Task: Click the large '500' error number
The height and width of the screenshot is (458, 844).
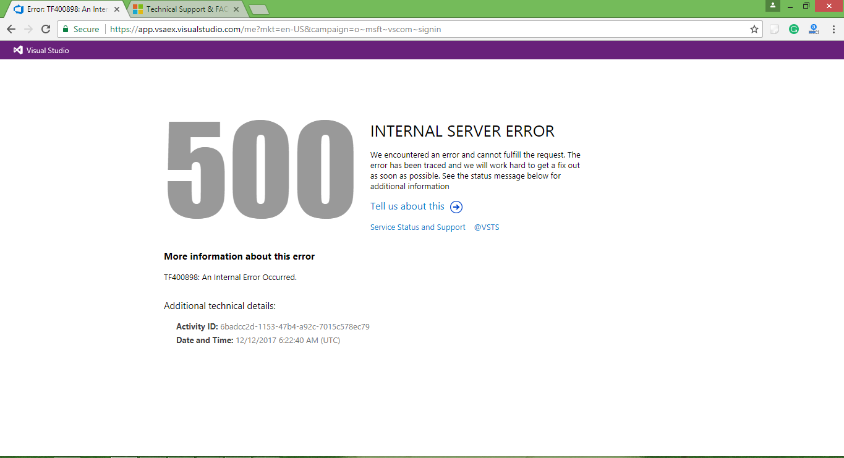Action: pyautogui.click(x=260, y=169)
